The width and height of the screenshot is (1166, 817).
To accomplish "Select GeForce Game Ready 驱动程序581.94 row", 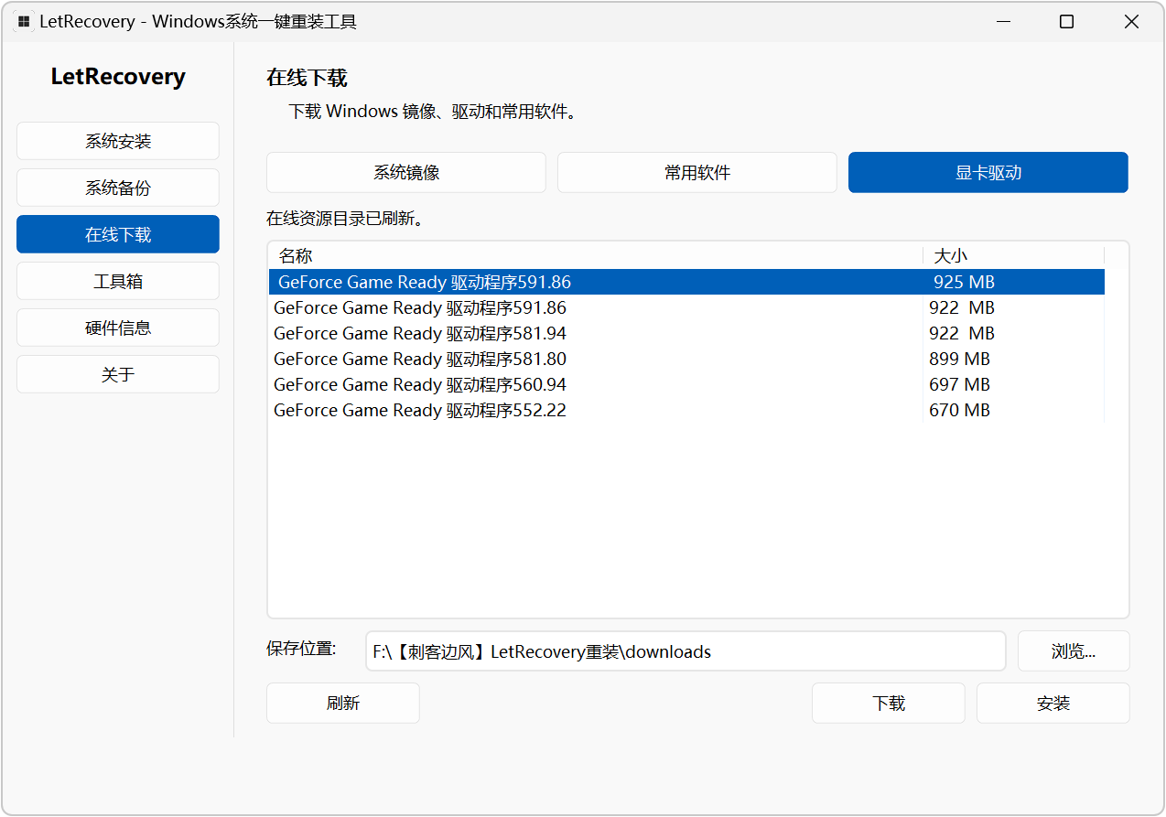I will (686, 333).
